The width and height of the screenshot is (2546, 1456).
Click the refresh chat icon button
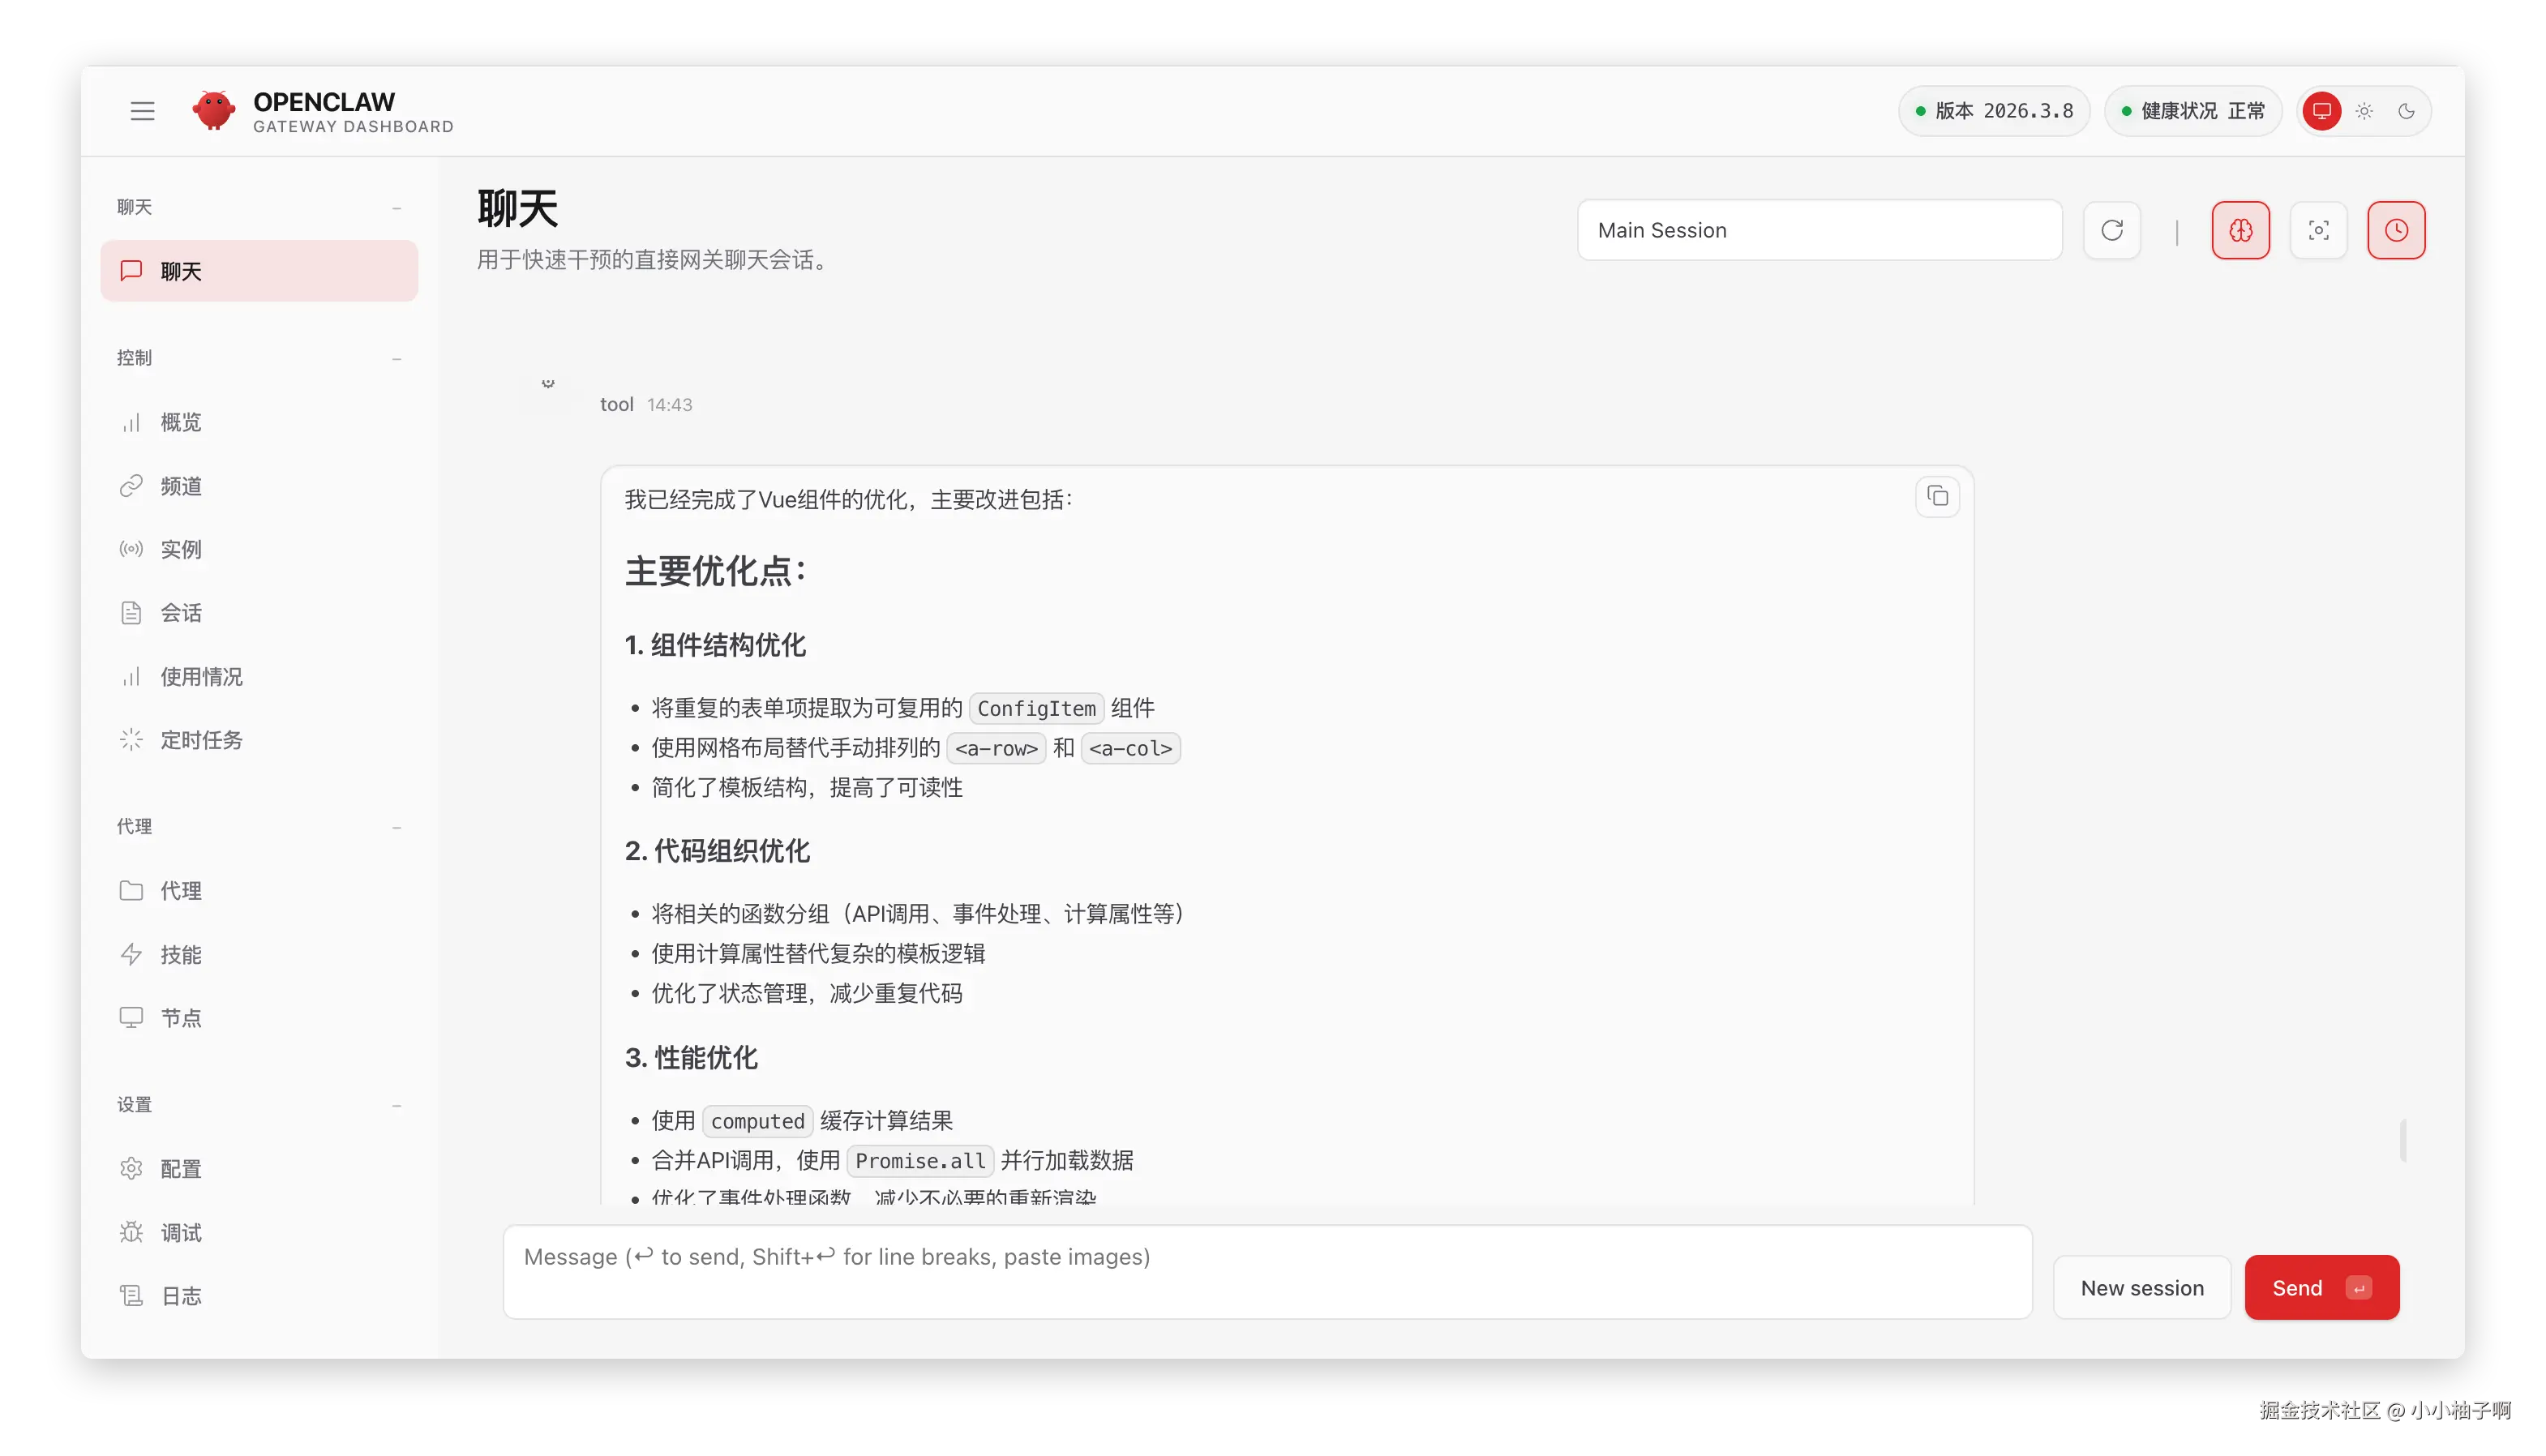pos(2111,230)
